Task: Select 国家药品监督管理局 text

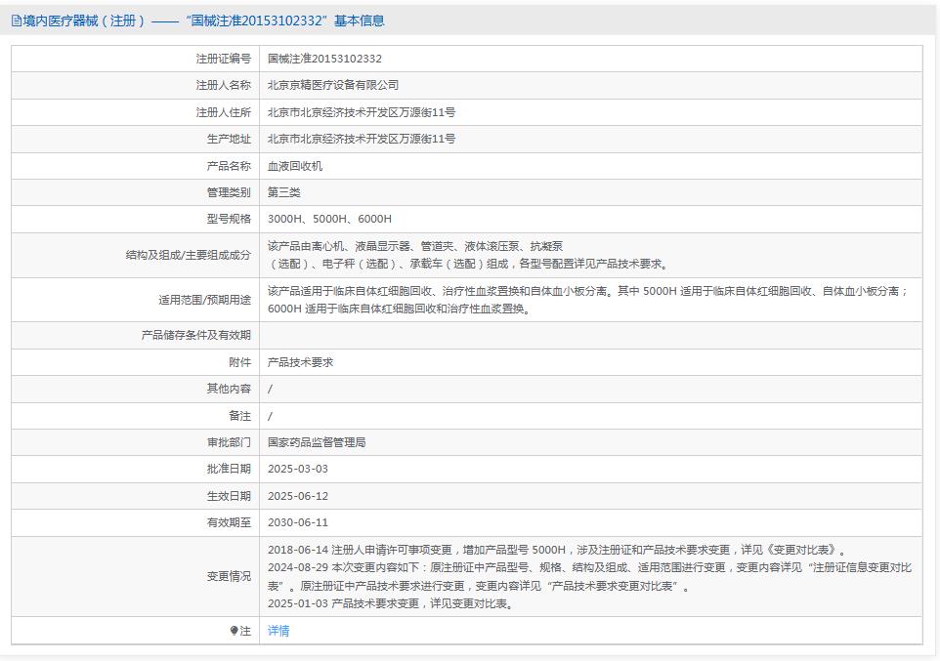Action: (317, 442)
